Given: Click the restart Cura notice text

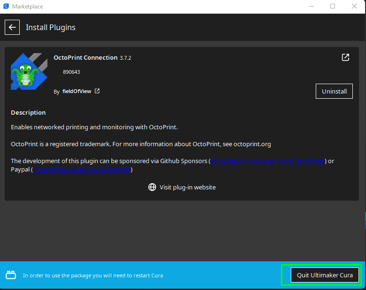Looking at the screenshot, I should pos(93,275).
